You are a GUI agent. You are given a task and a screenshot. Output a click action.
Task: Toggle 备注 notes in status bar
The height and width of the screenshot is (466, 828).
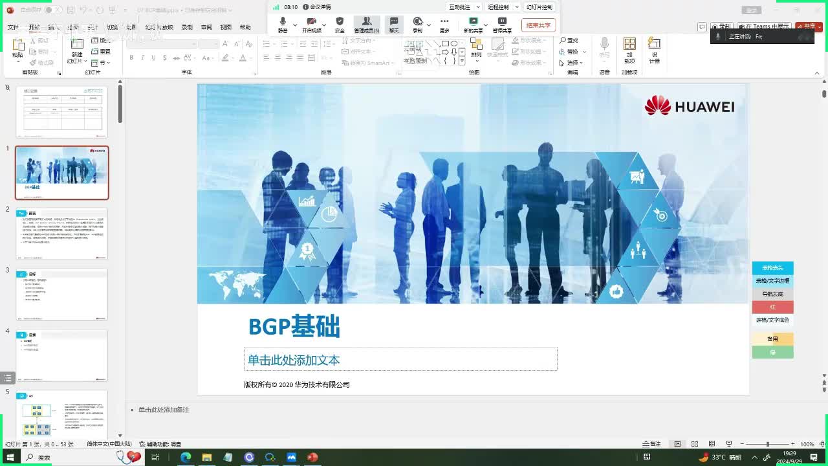(x=651, y=444)
